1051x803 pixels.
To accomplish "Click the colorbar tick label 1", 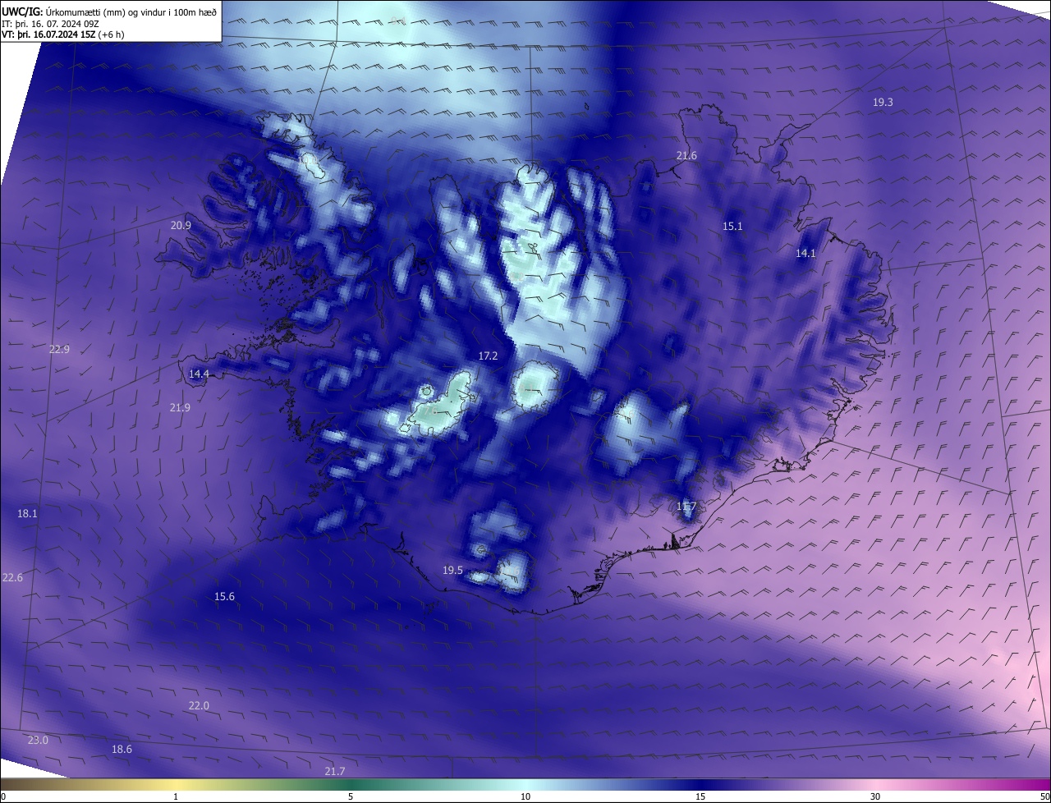I will 176,796.
